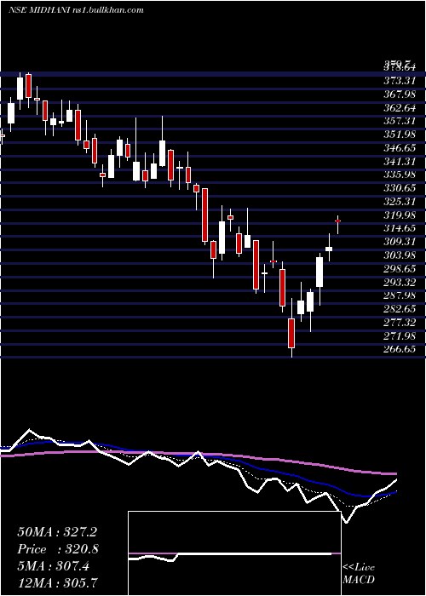Select the 309.31 price label
The width and height of the screenshot is (426, 596).
[400, 242]
